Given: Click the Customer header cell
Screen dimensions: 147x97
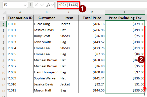Looking at the screenshot, I should click(47, 18).
